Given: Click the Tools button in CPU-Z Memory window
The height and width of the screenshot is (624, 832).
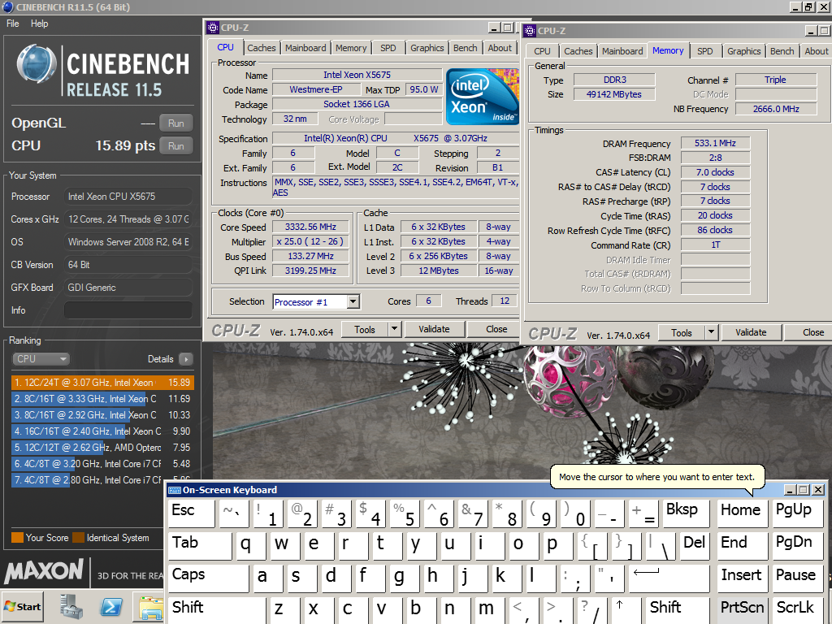Looking at the screenshot, I should 682,332.
